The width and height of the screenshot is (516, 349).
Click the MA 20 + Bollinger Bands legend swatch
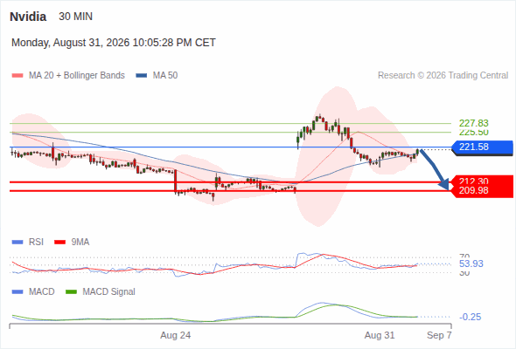point(17,76)
